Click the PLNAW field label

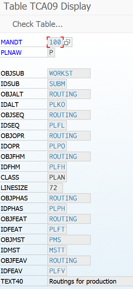(x=11, y=53)
